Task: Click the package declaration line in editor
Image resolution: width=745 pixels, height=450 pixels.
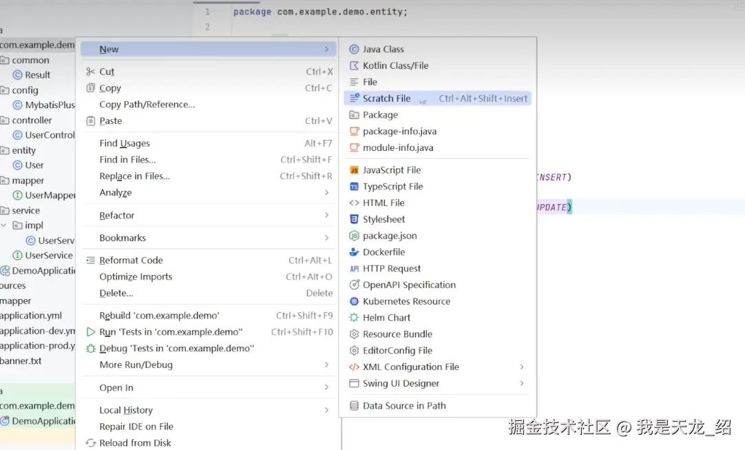Action: pos(320,12)
